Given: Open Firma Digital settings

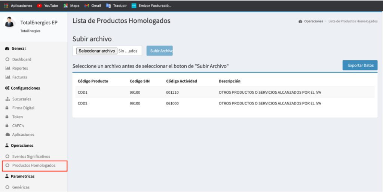Looking at the screenshot, I should point(24,108).
